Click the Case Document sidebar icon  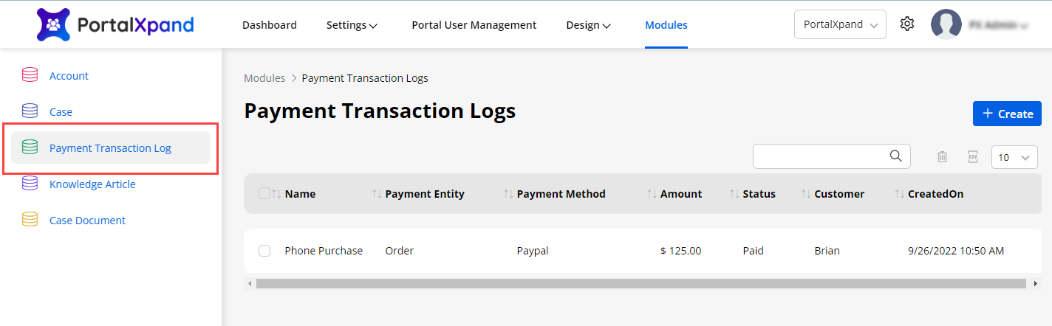coord(30,221)
